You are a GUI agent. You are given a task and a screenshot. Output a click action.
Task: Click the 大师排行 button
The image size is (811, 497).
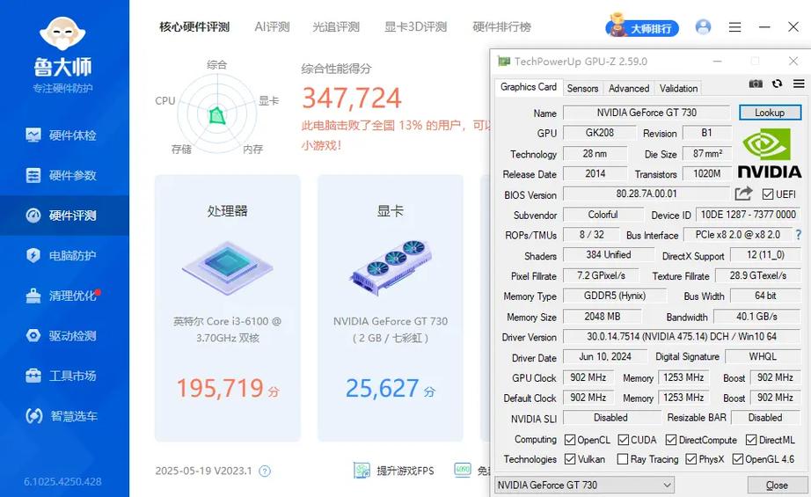(x=642, y=27)
